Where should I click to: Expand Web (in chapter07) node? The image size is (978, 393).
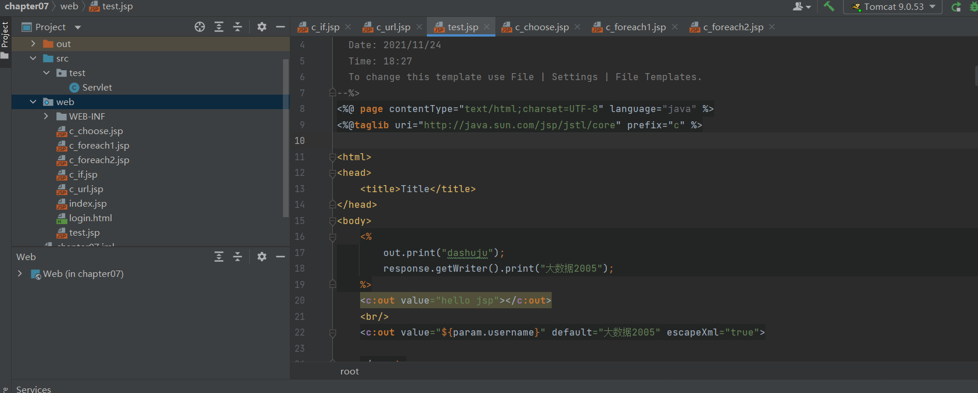pos(20,273)
